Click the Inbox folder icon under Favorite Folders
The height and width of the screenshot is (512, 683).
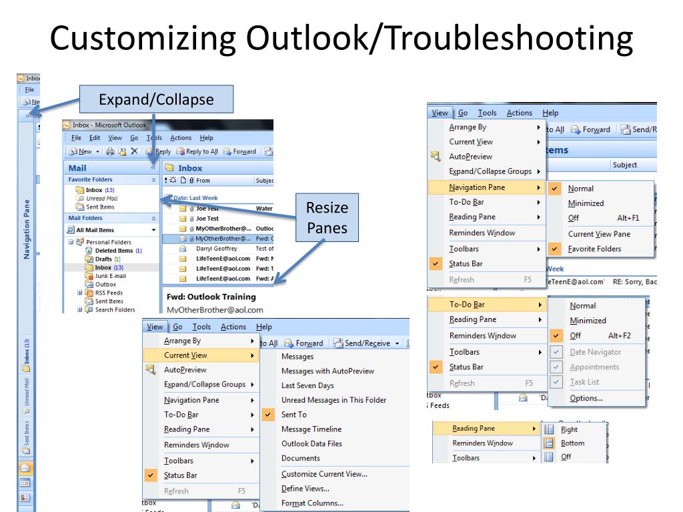click(x=80, y=190)
